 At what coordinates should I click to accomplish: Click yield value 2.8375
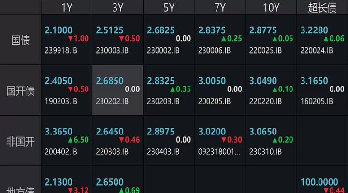(212, 30)
